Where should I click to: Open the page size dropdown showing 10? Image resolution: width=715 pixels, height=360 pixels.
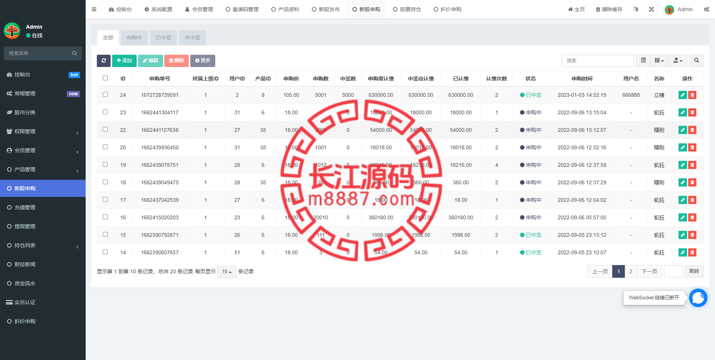(227, 272)
